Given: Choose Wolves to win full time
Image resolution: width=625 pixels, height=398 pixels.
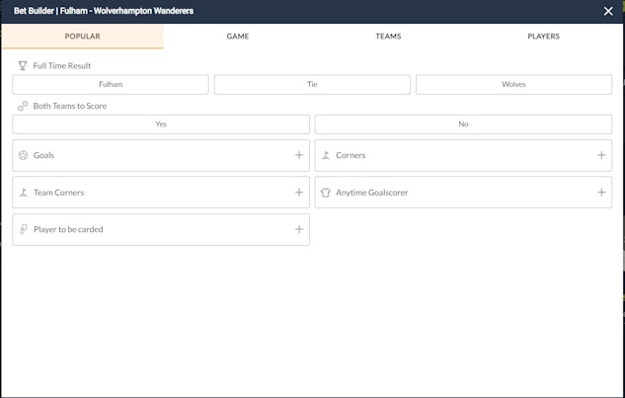Looking at the screenshot, I should tap(513, 85).
